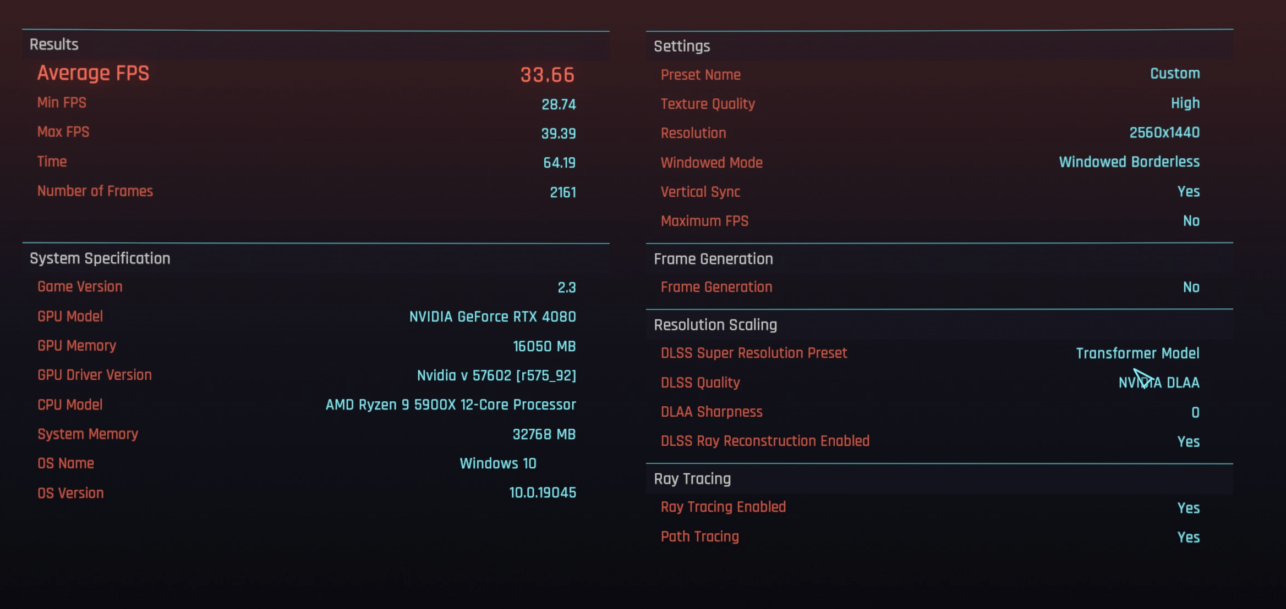Click the Frame Generation No value
Image resolution: width=1286 pixels, height=609 pixels.
click(1191, 287)
